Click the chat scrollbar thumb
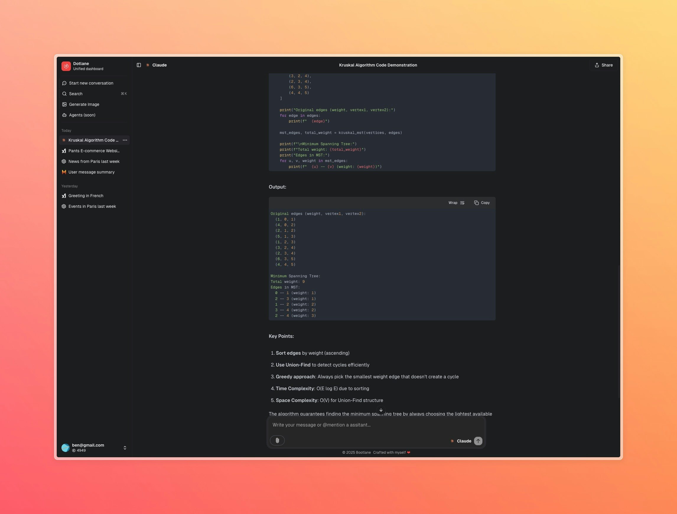Screen dimensions: 677x514 point(619,331)
